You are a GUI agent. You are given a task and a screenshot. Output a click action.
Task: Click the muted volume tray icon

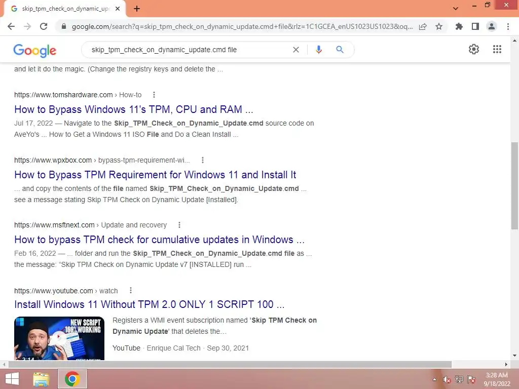(447, 379)
